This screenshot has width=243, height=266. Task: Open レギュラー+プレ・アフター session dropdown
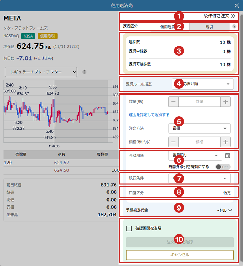tap(41, 72)
